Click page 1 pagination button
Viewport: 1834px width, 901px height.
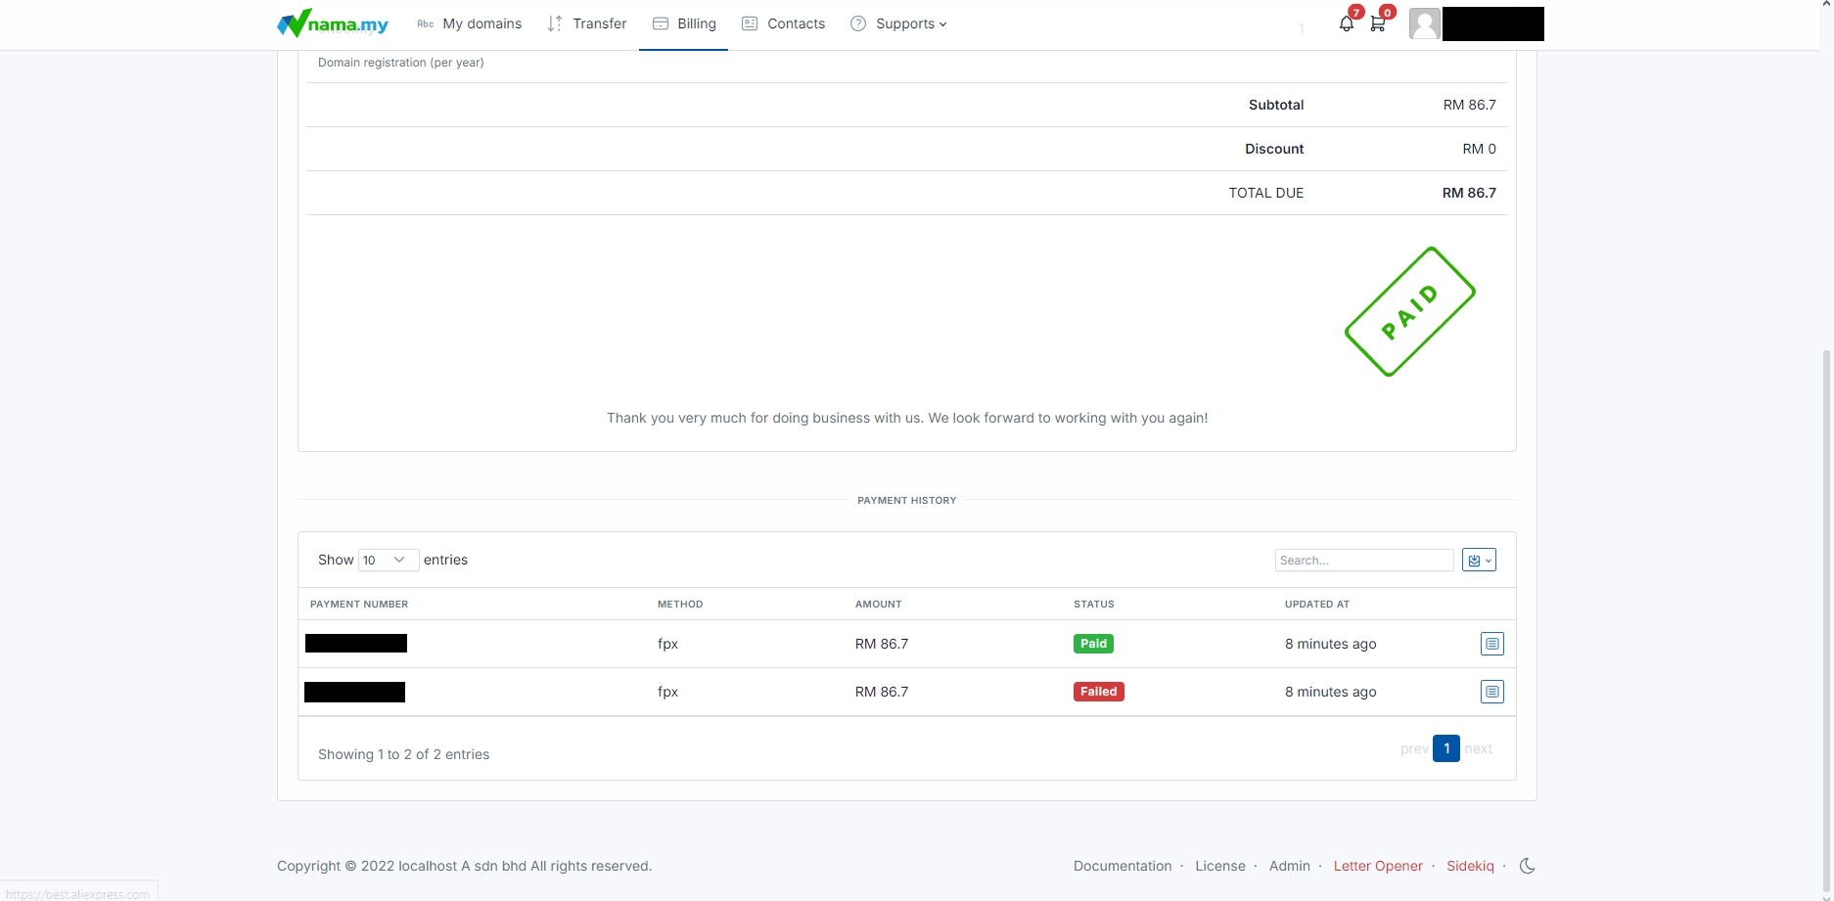(x=1445, y=748)
